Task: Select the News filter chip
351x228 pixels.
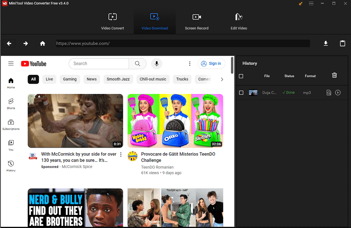Action: click(x=92, y=79)
